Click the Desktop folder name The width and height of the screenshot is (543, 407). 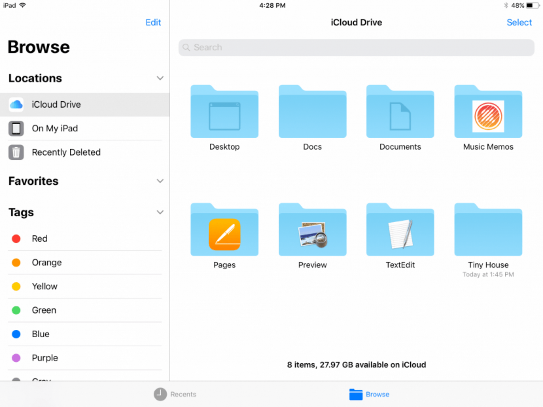(x=224, y=147)
